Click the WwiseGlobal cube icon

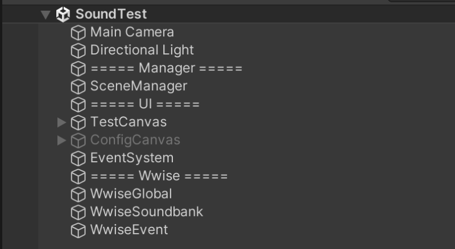tap(77, 195)
